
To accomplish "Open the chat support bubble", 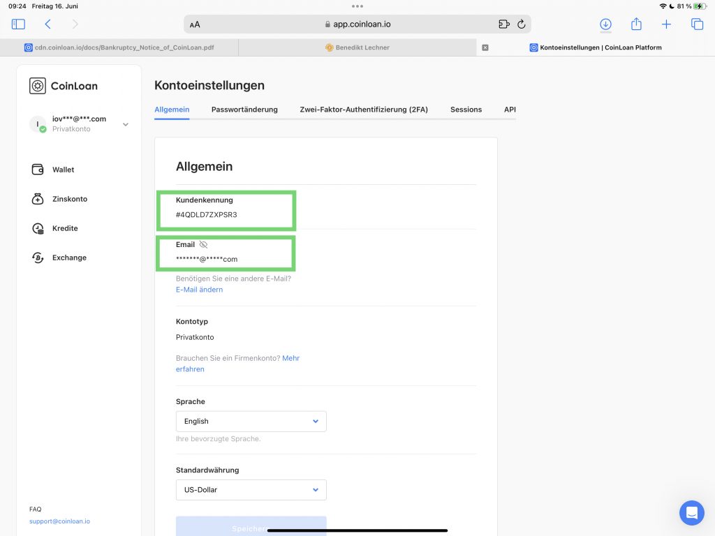I will (x=692, y=513).
